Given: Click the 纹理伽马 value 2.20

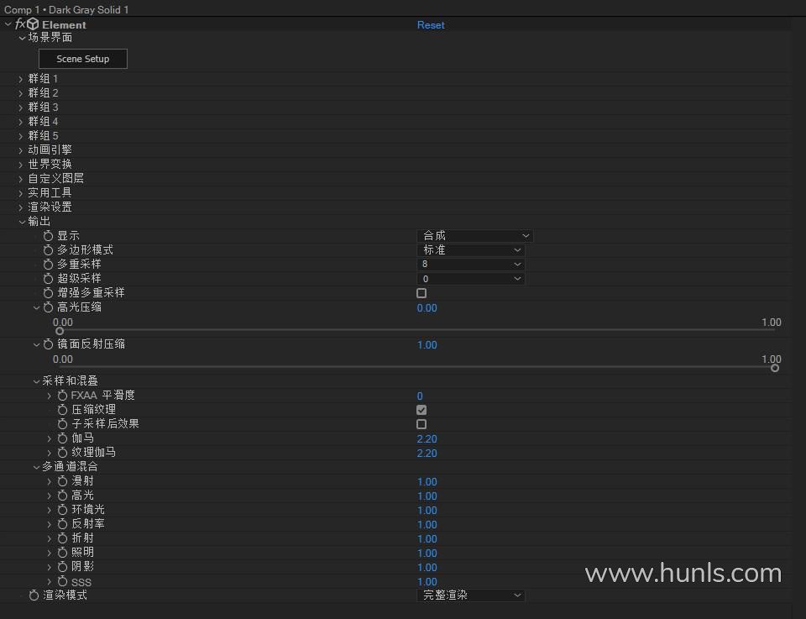Looking at the screenshot, I should (427, 454).
